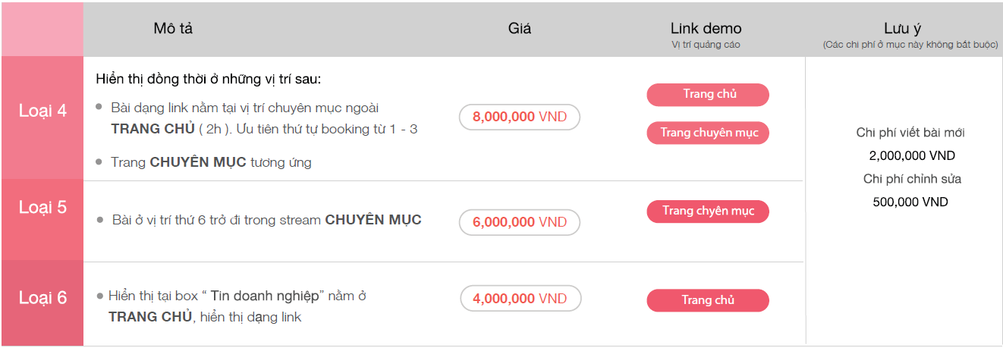Click the Mô tả column header

tap(173, 29)
